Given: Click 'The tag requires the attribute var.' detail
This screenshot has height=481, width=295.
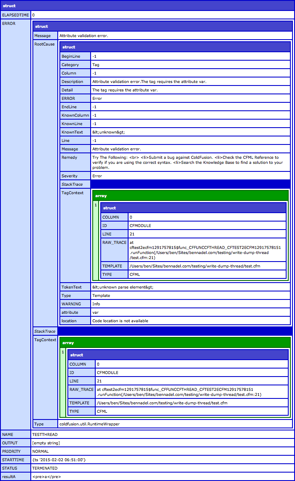Looking at the screenshot, I should pyautogui.click(x=125, y=90).
